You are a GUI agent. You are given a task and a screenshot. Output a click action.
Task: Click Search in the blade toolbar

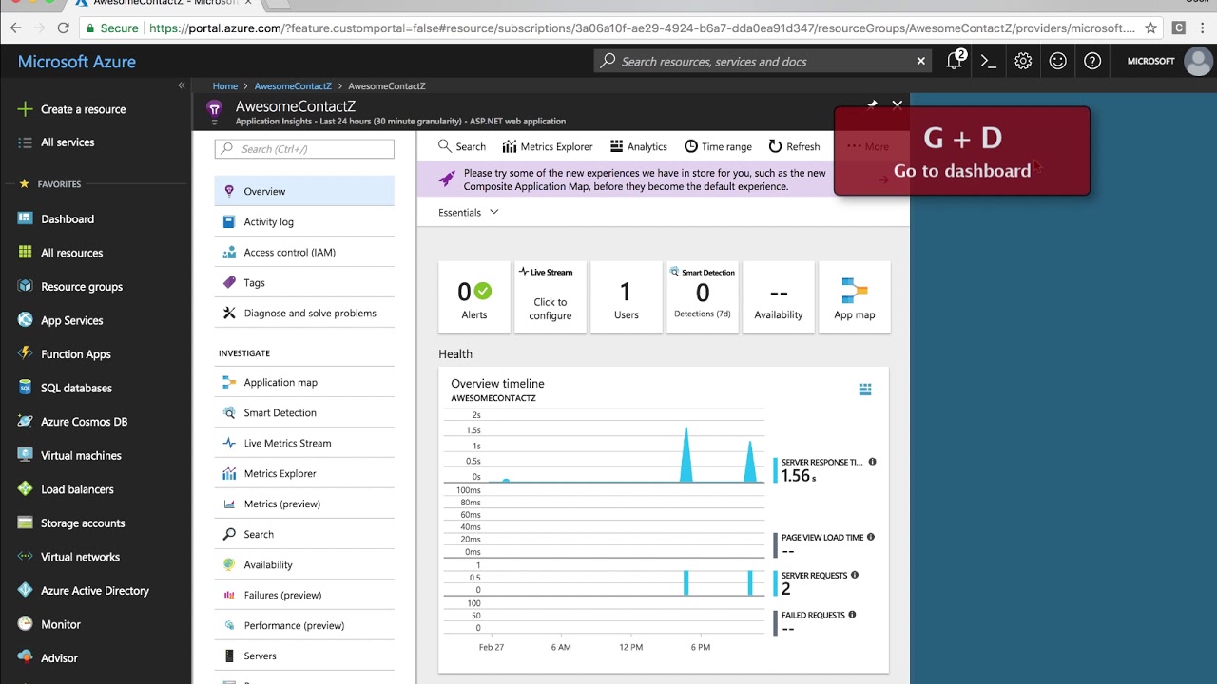point(462,146)
